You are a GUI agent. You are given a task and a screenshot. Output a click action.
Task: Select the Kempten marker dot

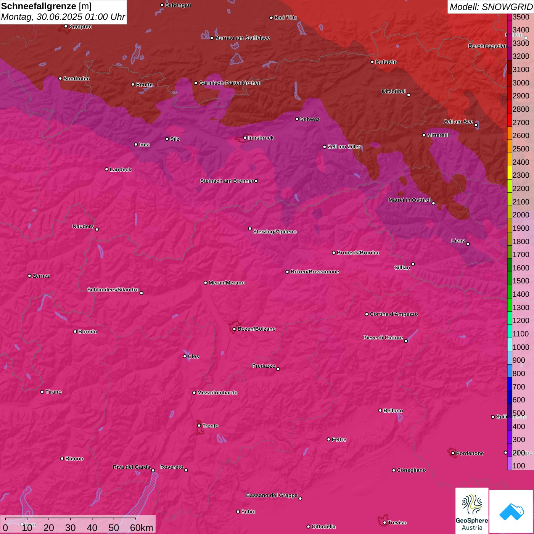point(66,26)
